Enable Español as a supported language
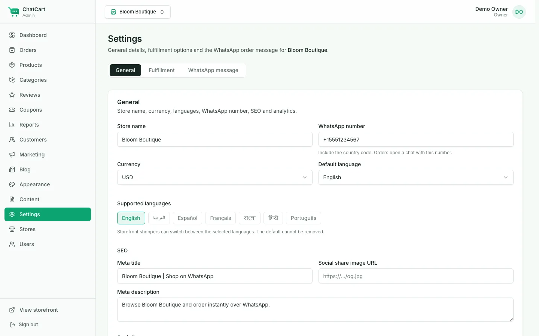The image size is (539, 336). pyautogui.click(x=188, y=218)
